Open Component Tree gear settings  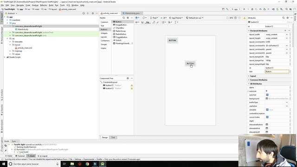128,78
